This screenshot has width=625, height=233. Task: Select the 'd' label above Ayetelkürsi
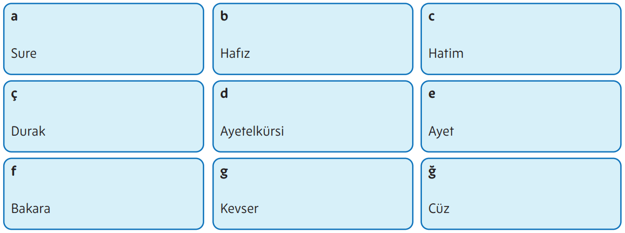(x=224, y=94)
